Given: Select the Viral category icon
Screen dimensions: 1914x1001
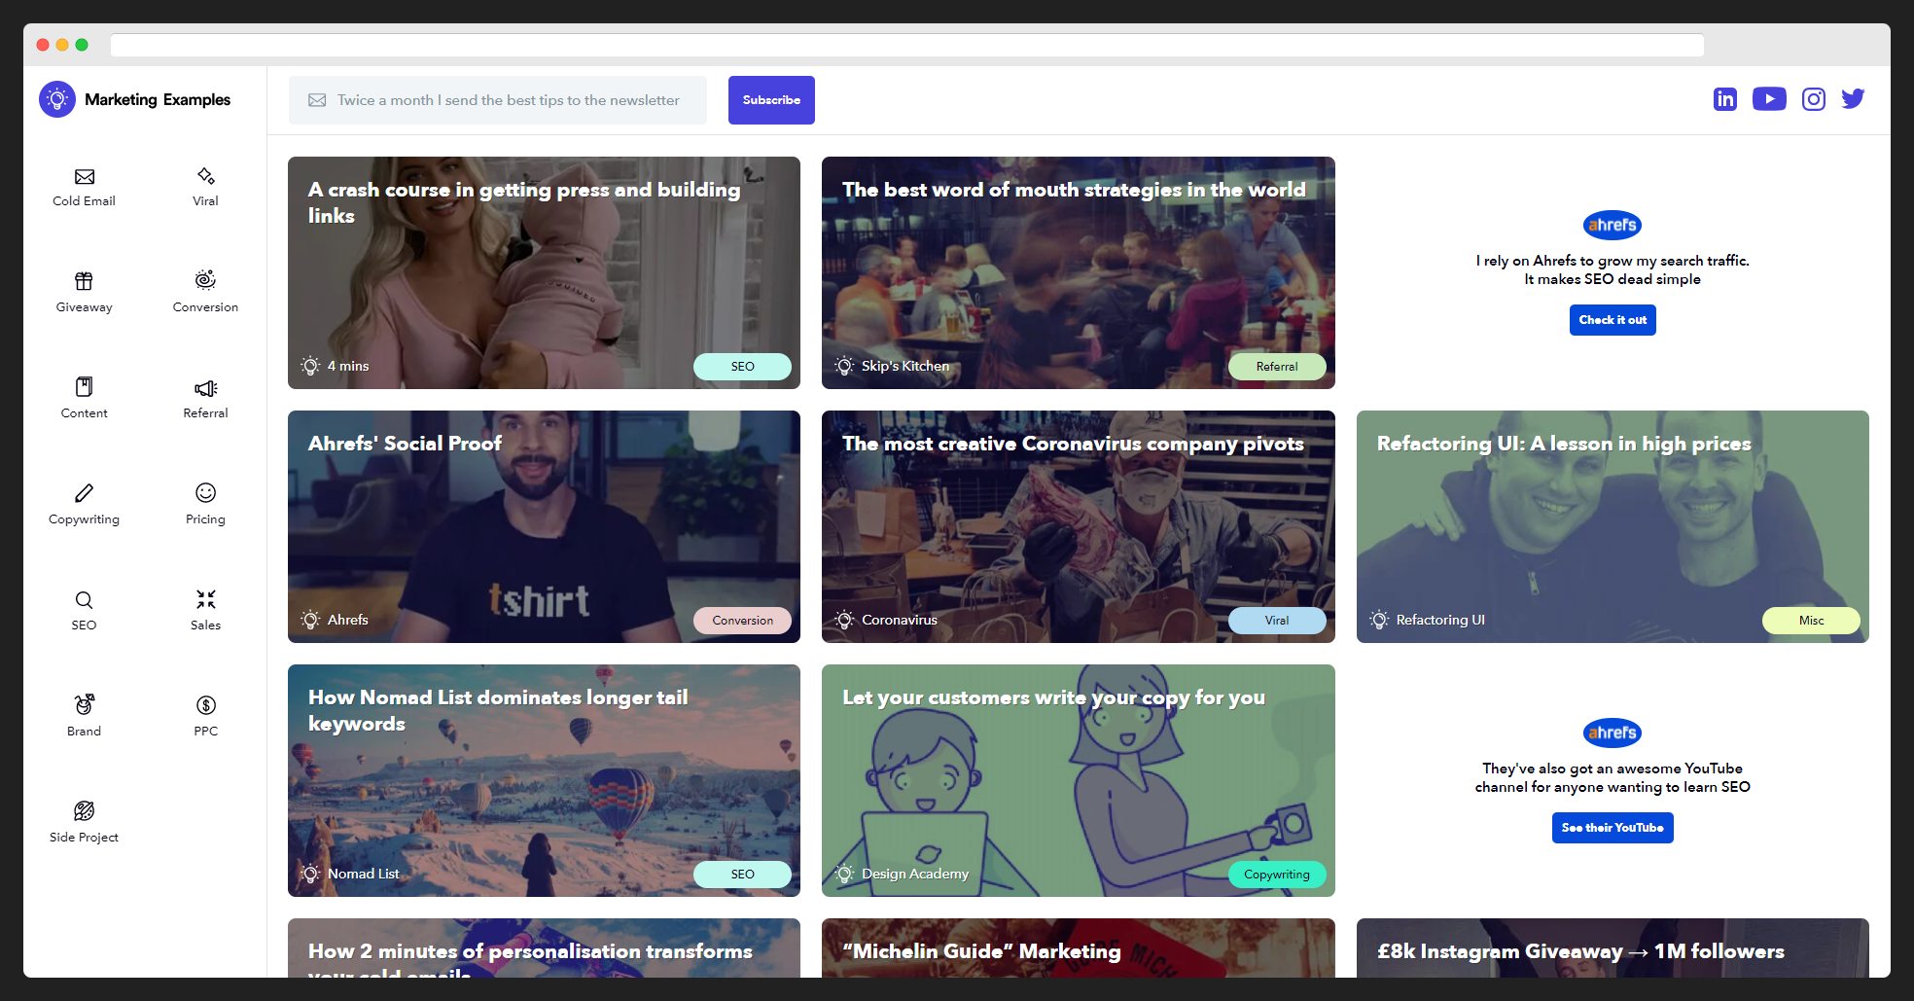Looking at the screenshot, I should pos(205,176).
